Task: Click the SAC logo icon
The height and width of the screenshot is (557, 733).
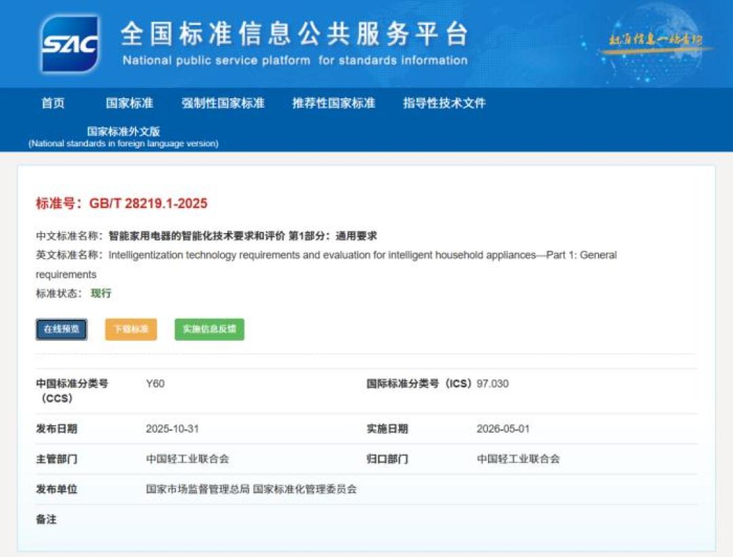Action: click(70, 44)
